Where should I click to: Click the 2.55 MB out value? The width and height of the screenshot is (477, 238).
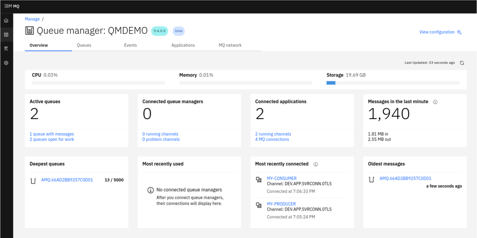(379, 139)
